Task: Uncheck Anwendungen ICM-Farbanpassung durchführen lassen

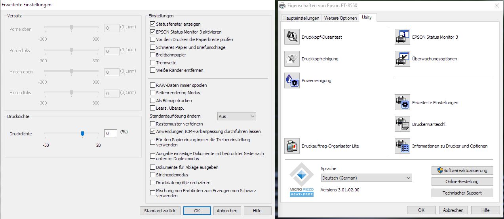Action: pos(153,131)
